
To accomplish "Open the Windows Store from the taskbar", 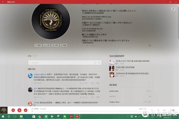I will pyautogui.click(x=34, y=117).
